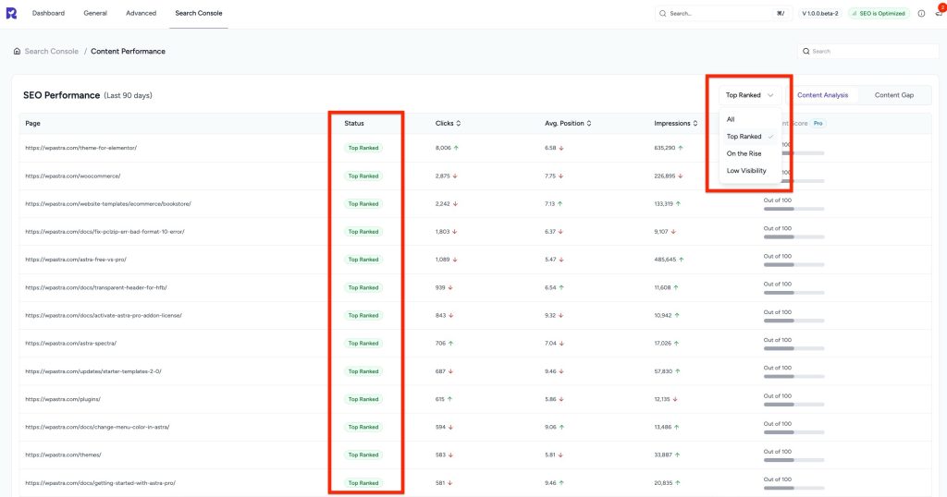Switch to Content Analysis tab
This screenshot has width=947, height=497.
tap(822, 95)
